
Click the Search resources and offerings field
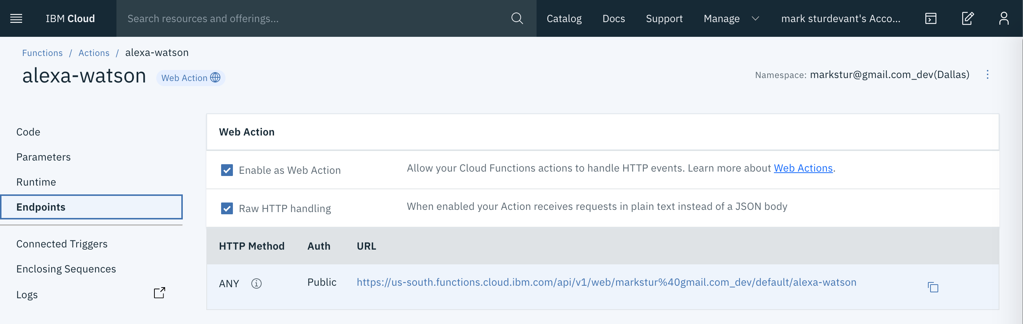tap(310, 19)
